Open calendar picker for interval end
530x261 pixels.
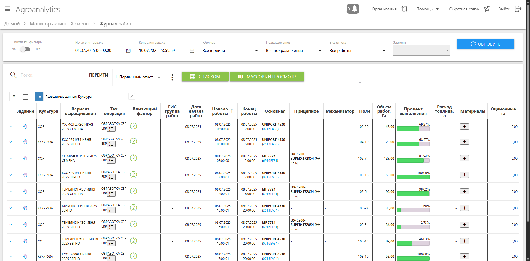(192, 51)
